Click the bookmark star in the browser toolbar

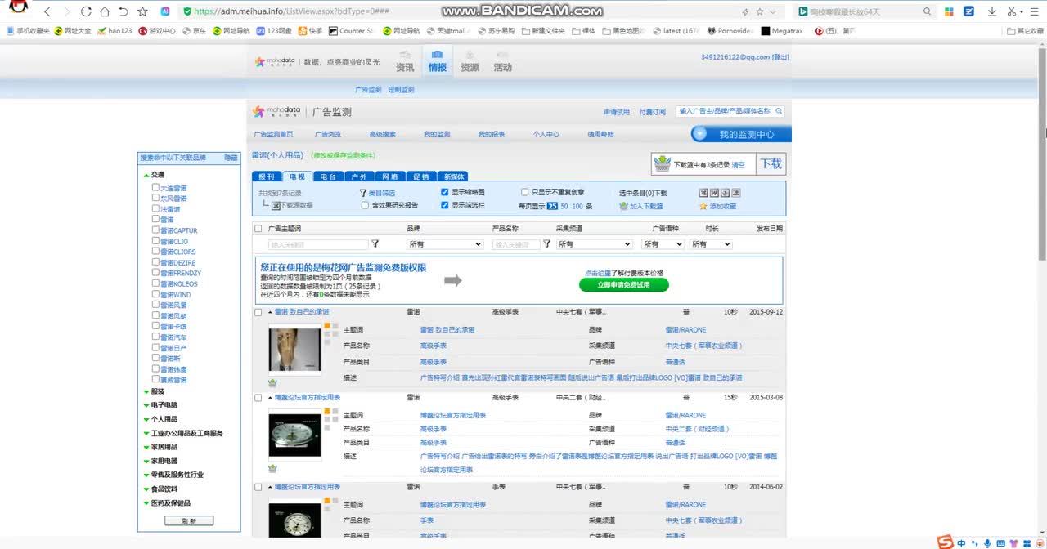(142, 11)
